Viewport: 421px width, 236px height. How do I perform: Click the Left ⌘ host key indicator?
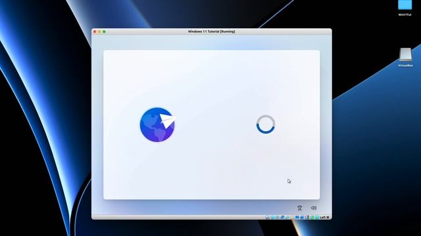pos(324,217)
